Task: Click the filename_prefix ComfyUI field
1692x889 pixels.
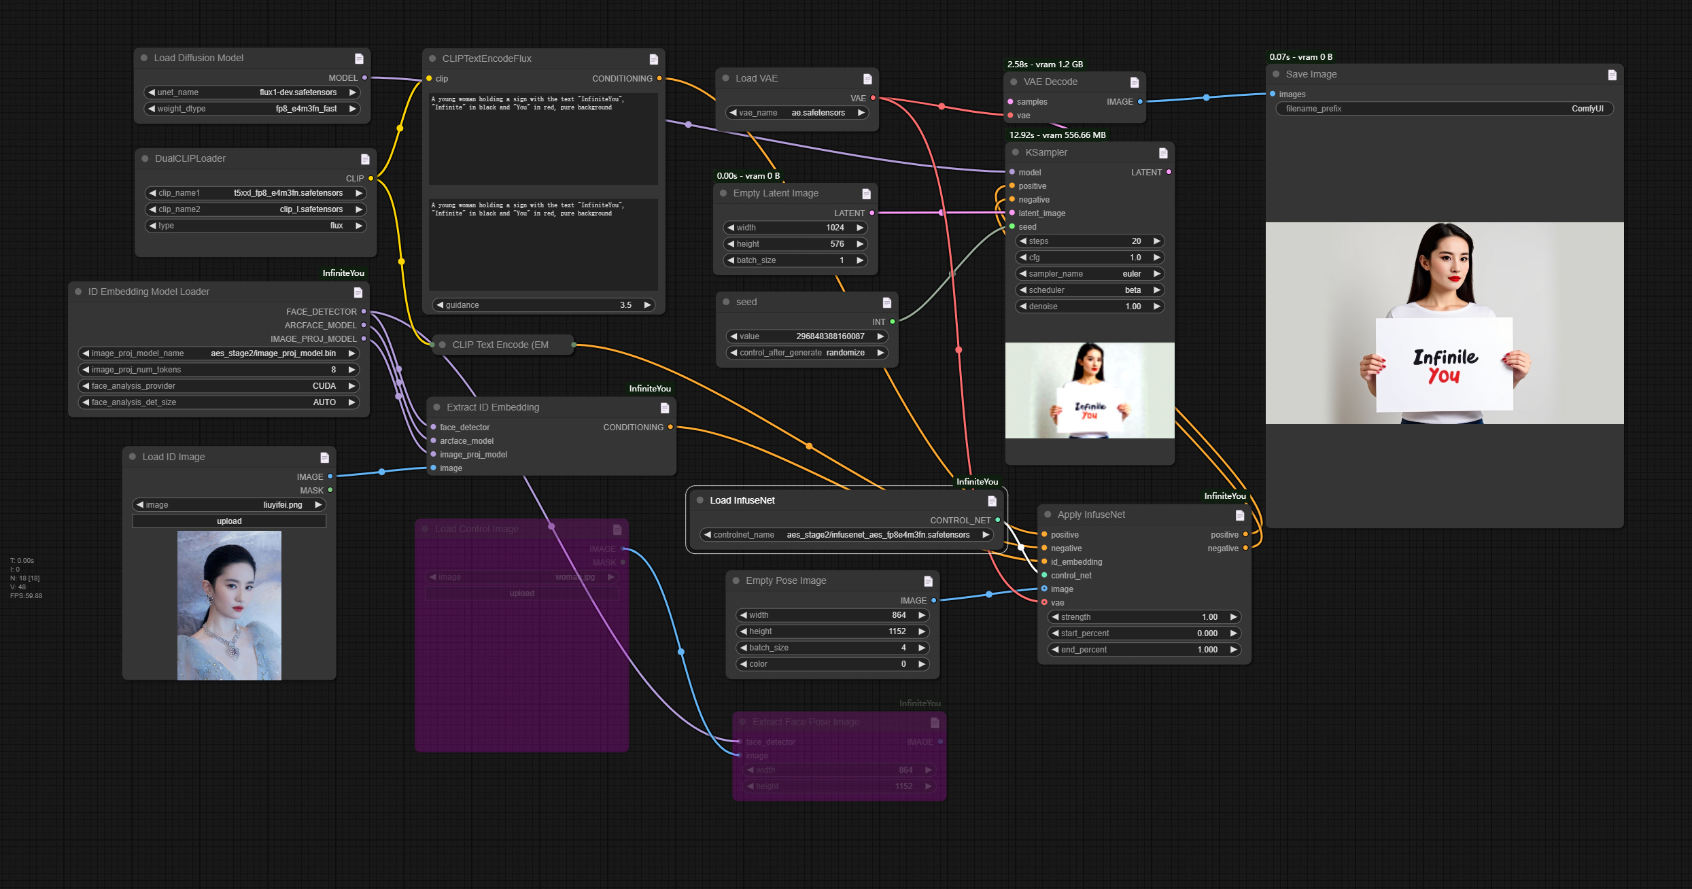Action: tap(1445, 109)
